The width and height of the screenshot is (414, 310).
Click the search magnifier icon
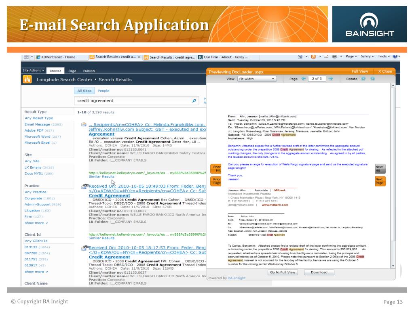(194, 101)
